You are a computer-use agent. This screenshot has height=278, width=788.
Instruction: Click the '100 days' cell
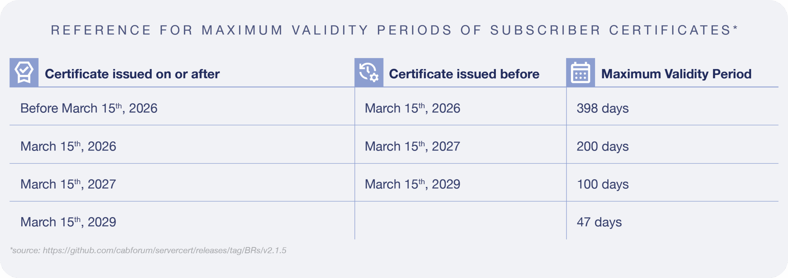click(x=603, y=184)
